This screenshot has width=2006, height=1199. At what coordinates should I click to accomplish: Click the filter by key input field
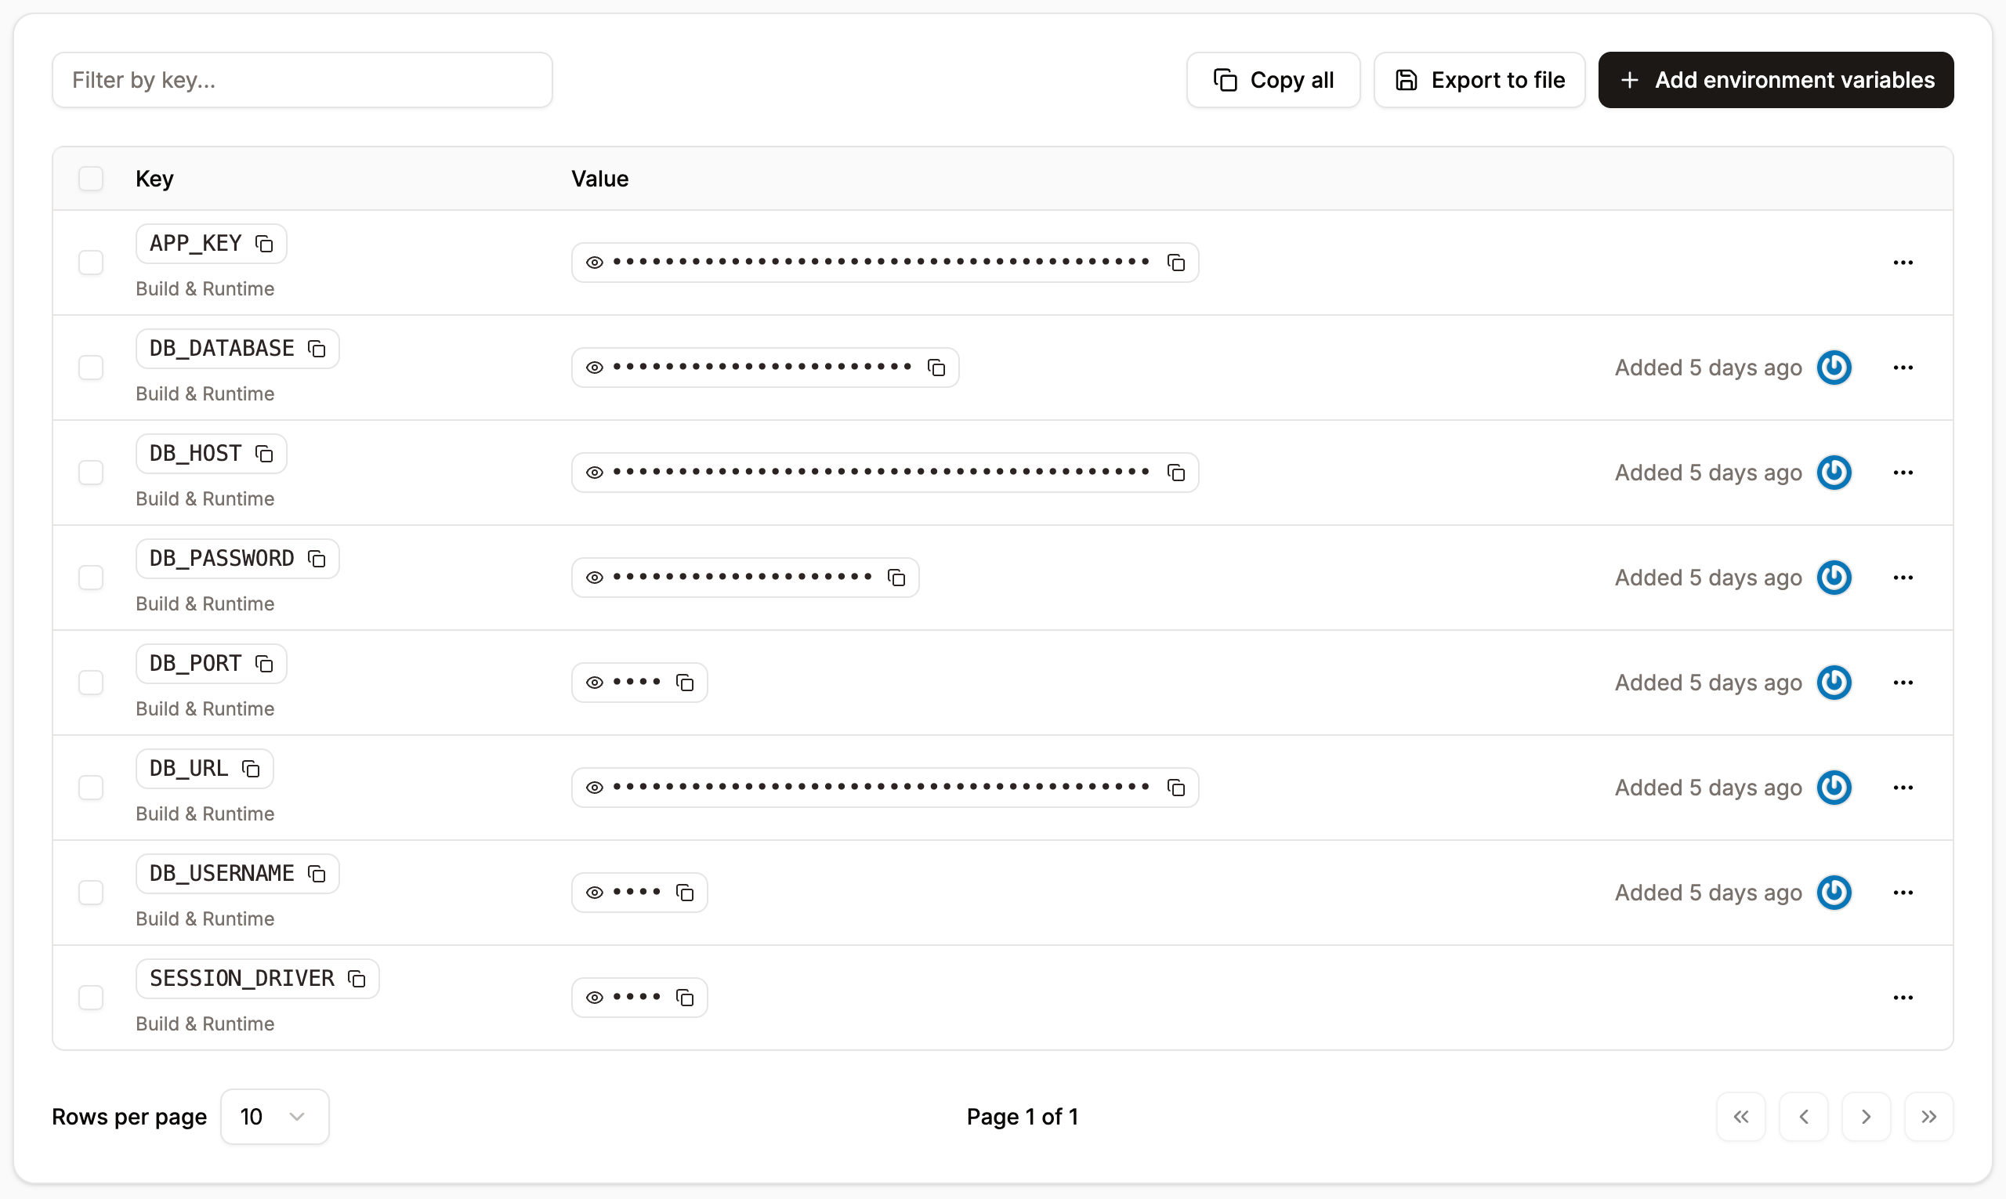tap(302, 79)
